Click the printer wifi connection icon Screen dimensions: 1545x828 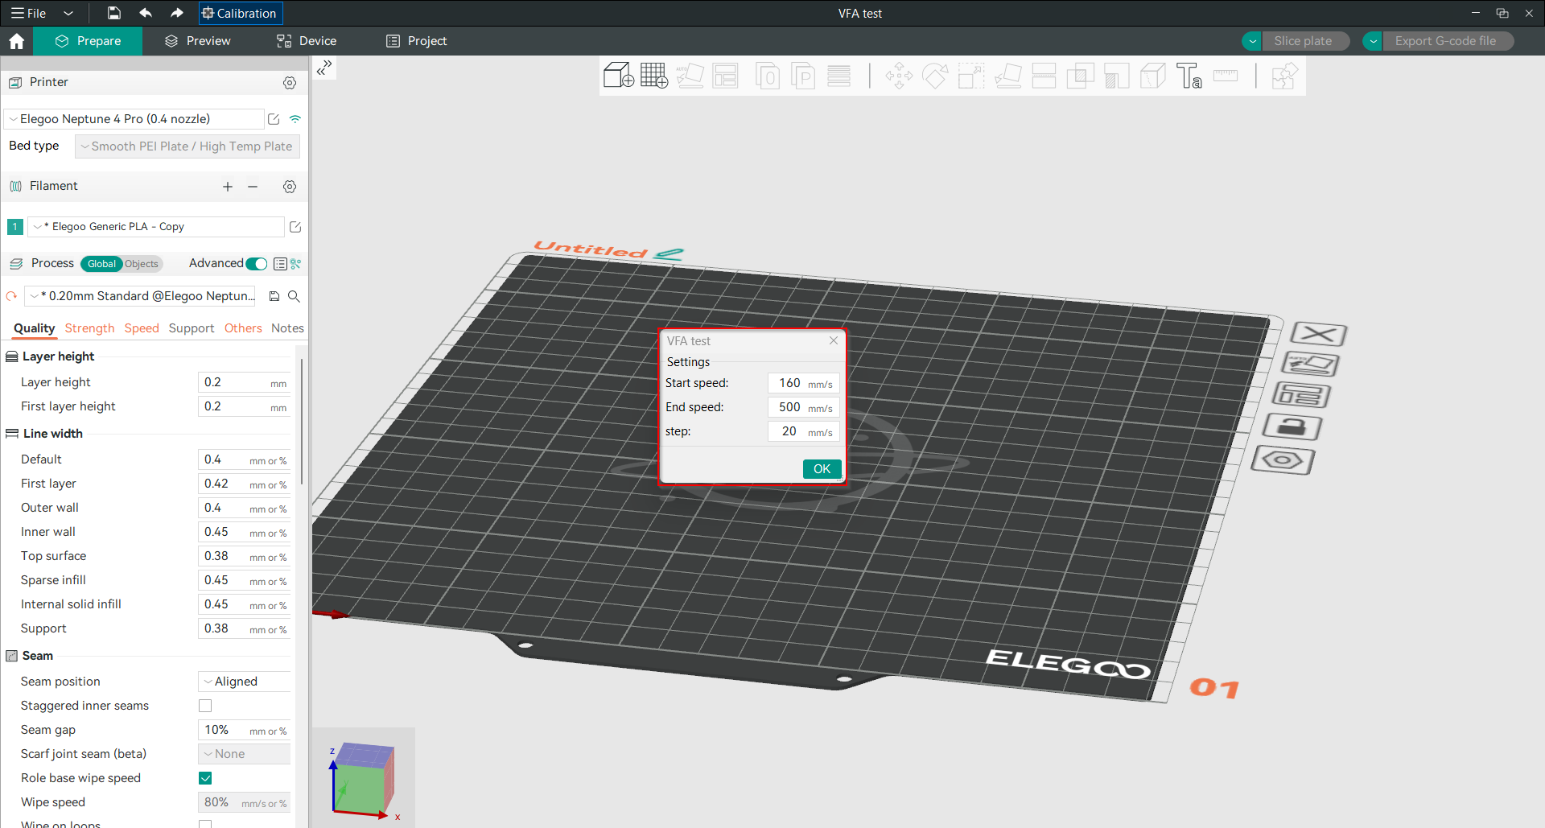pos(295,119)
